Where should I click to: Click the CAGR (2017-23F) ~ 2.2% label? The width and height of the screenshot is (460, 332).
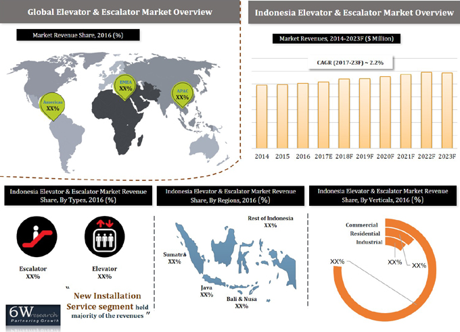pyautogui.click(x=350, y=63)
